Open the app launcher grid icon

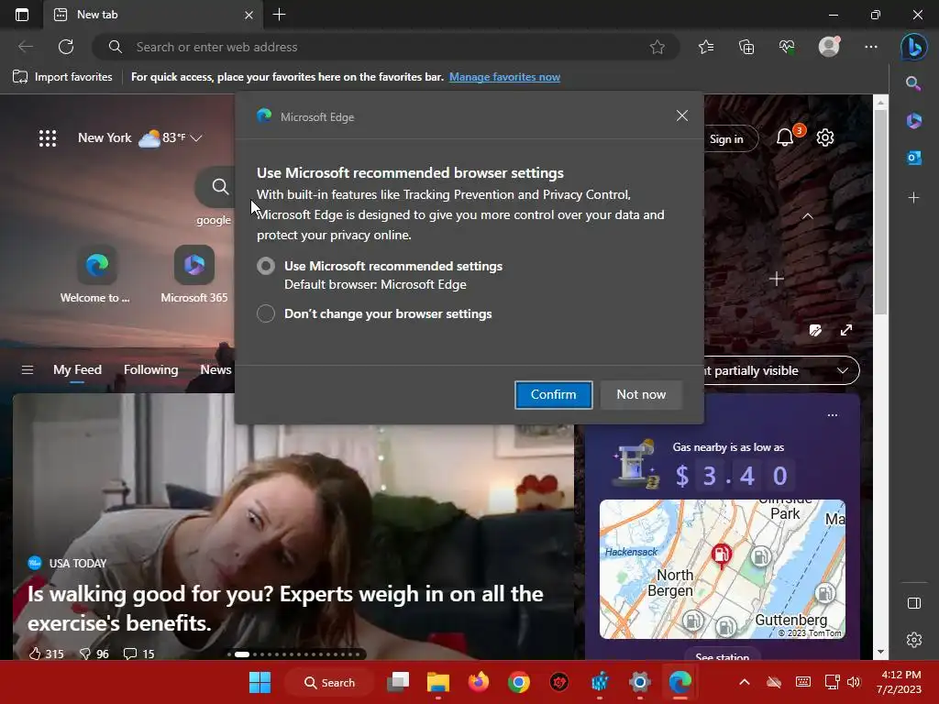coord(48,138)
